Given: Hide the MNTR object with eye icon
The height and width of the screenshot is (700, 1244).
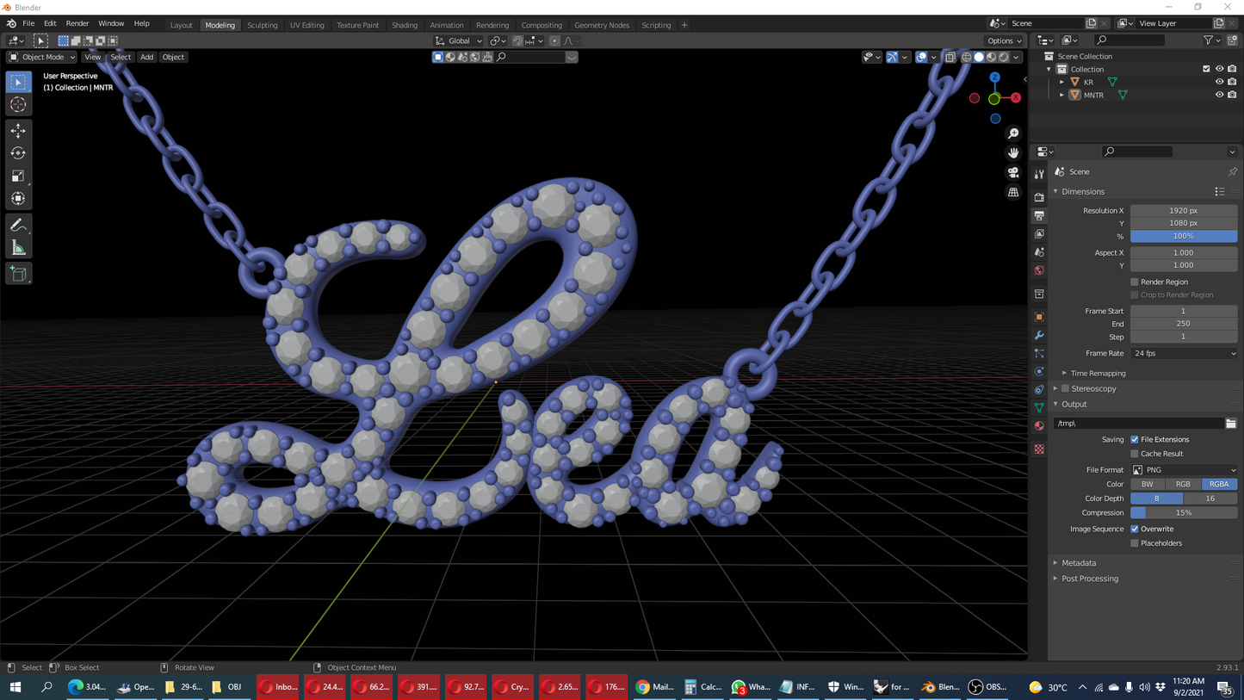Looking at the screenshot, I should (x=1219, y=95).
